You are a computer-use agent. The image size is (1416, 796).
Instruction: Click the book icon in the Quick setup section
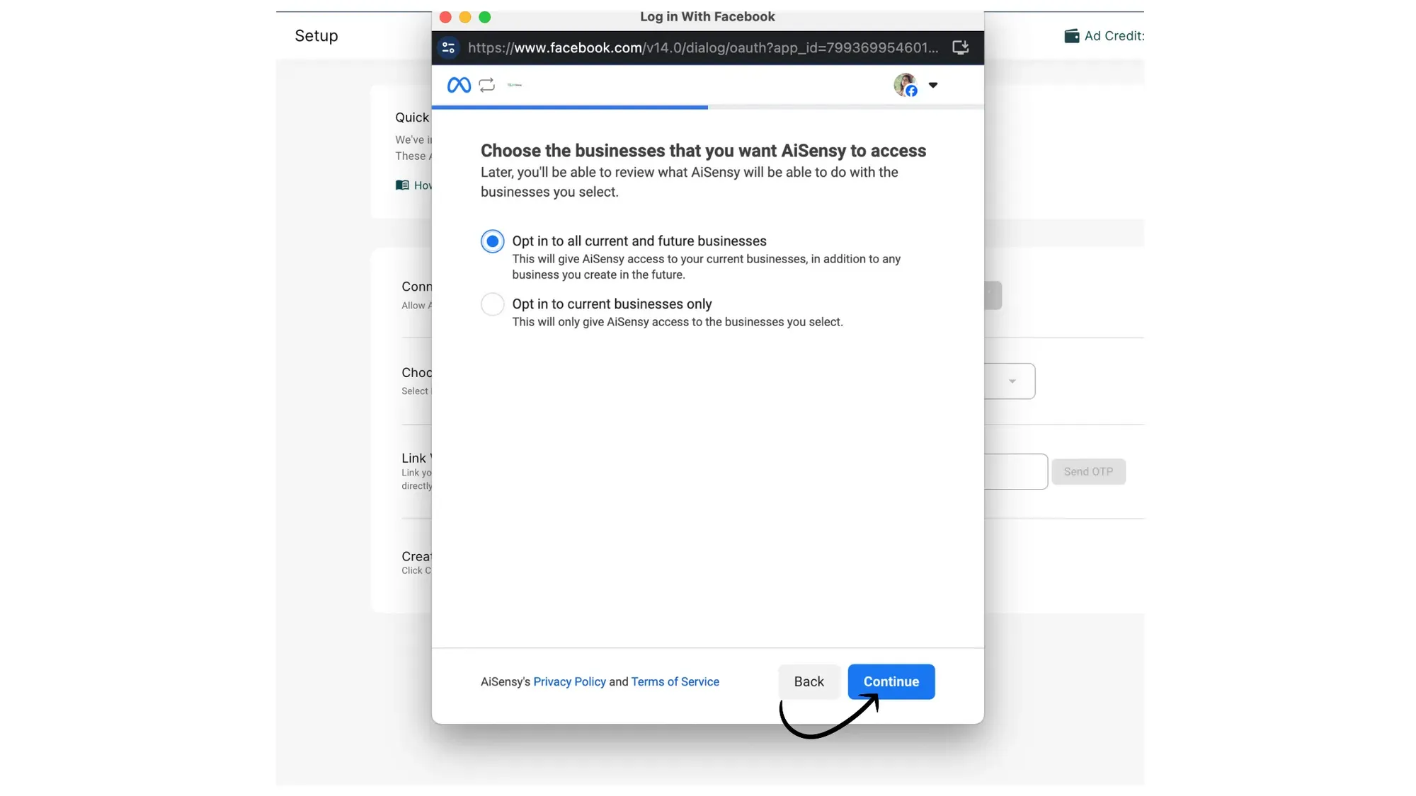(x=402, y=185)
